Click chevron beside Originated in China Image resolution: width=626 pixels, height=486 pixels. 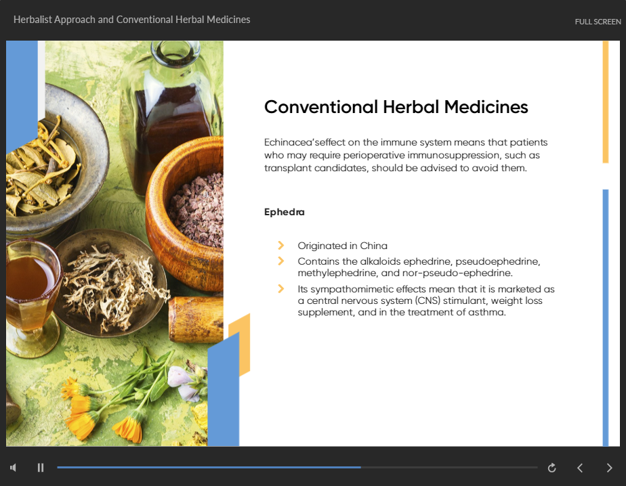pos(280,245)
